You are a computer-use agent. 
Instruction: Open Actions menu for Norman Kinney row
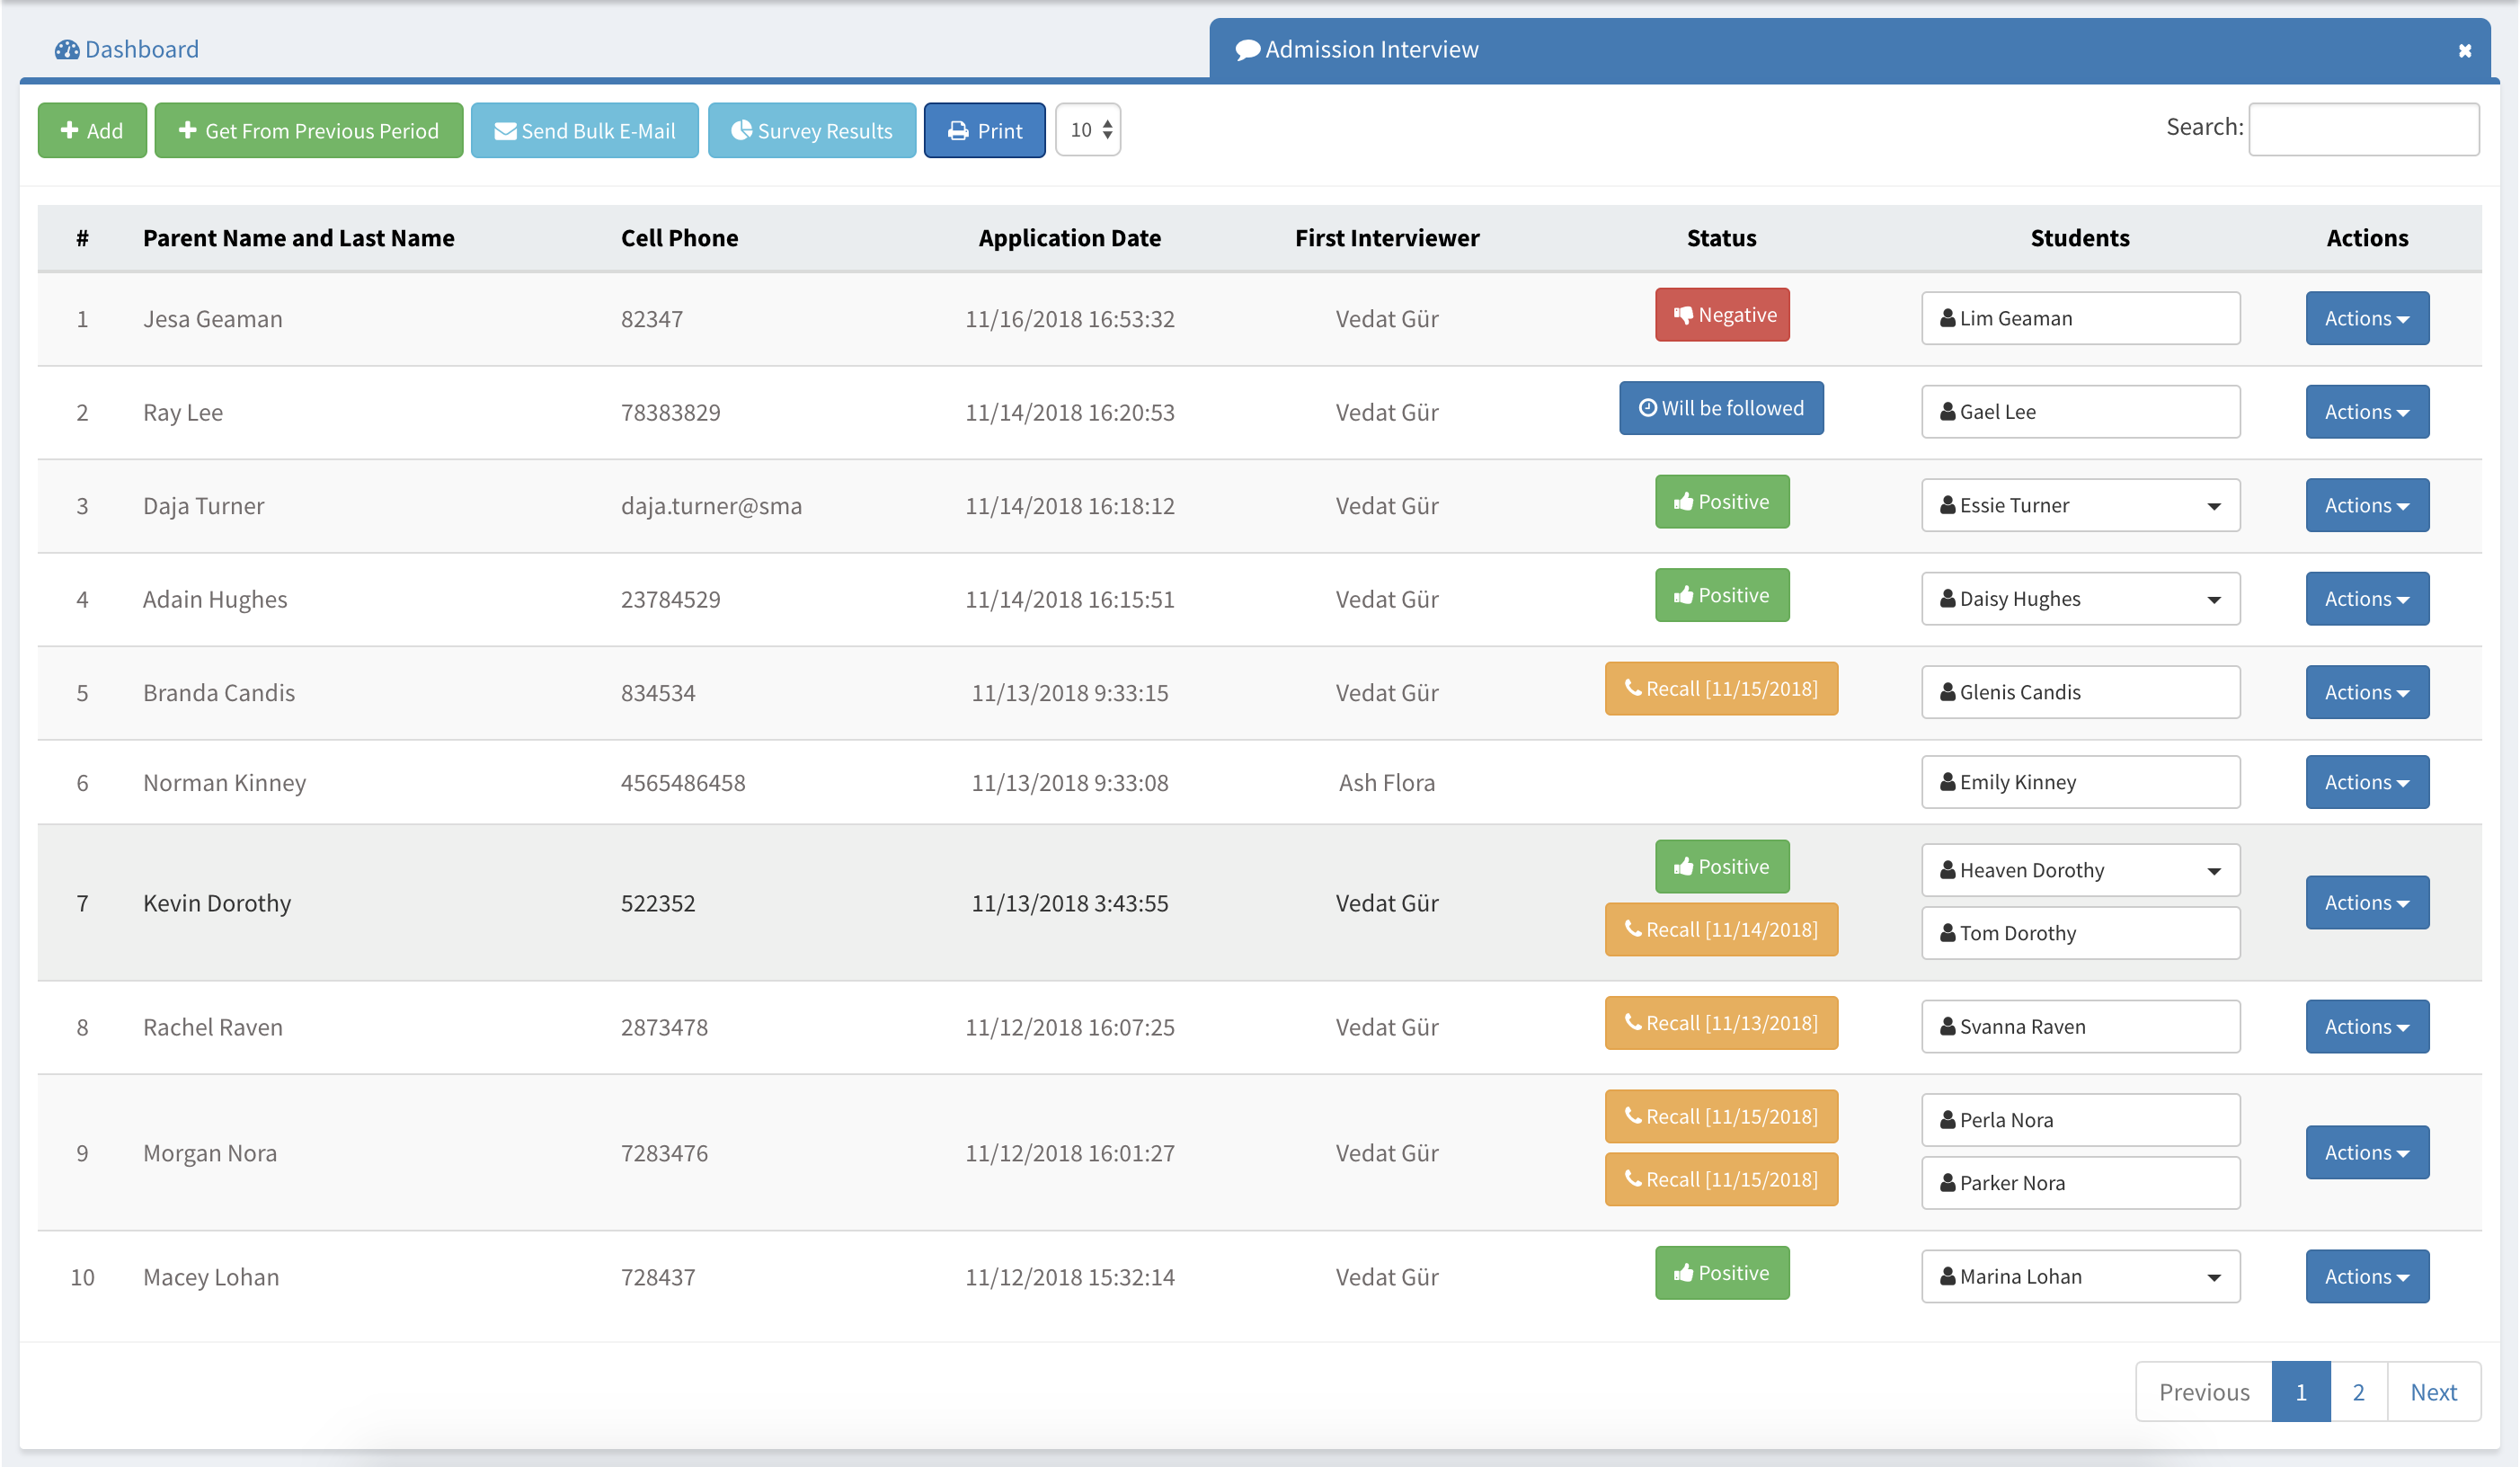click(2367, 782)
